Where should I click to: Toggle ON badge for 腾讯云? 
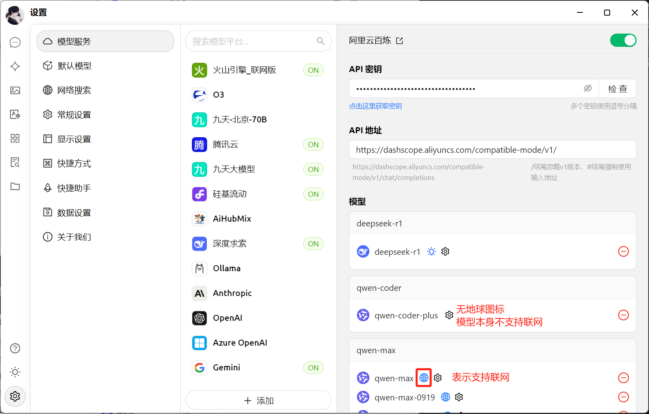313,145
